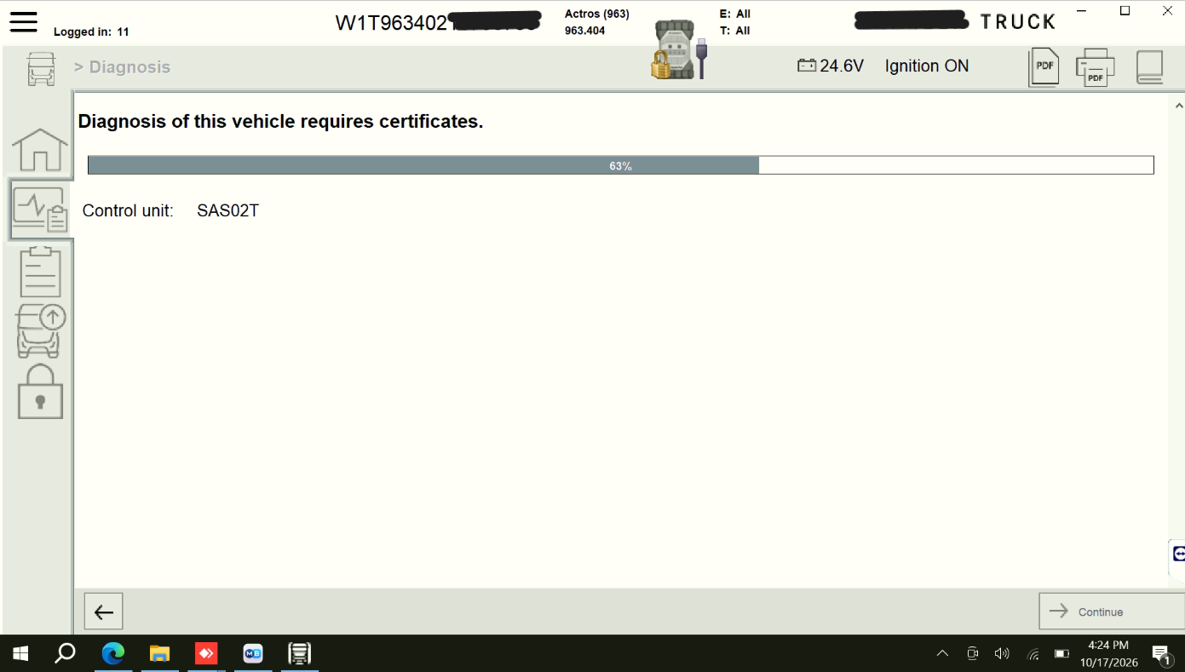Open the hamburger main menu

click(23, 21)
